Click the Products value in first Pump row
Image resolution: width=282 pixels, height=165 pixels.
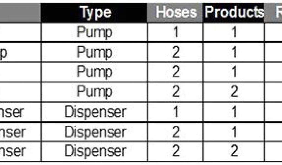pyautogui.click(x=234, y=32)
